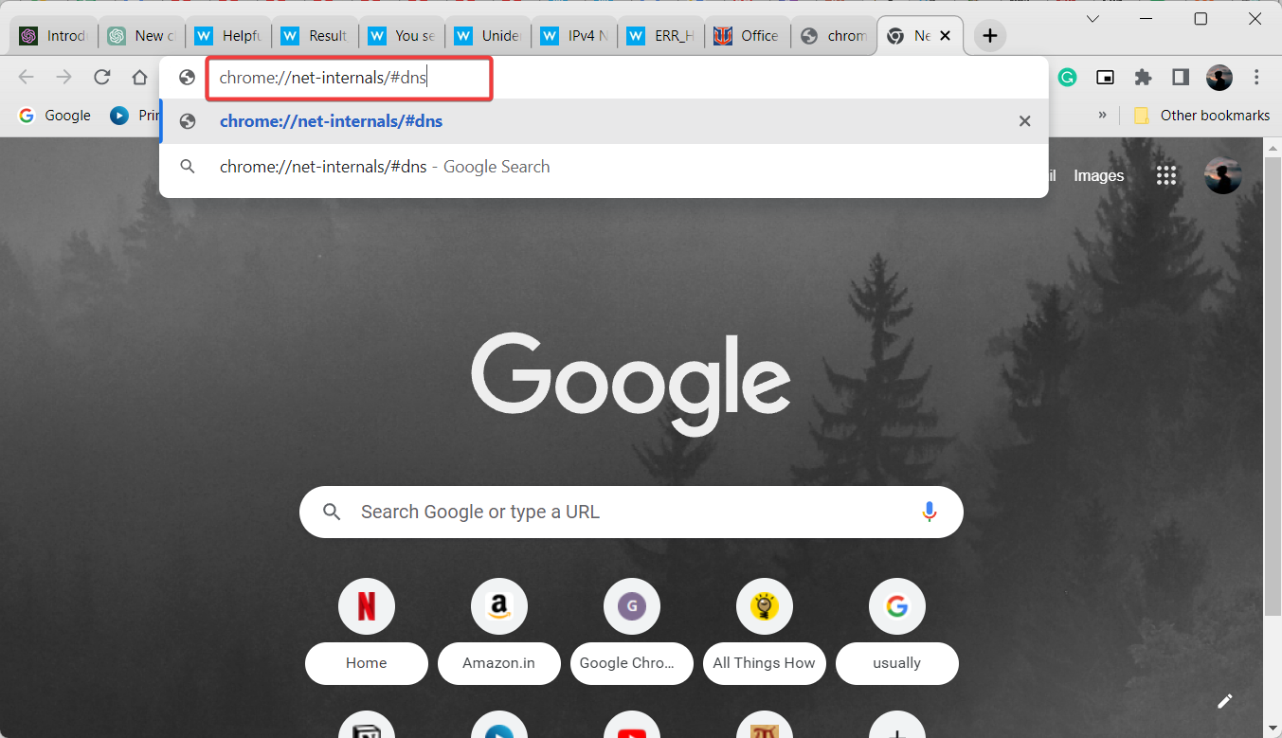Close the active New Tab tab
The image size is (1282, 738).
point(945,36)
